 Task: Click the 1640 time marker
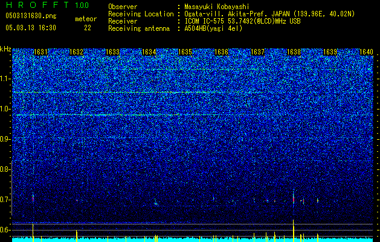tap(367, 52)
